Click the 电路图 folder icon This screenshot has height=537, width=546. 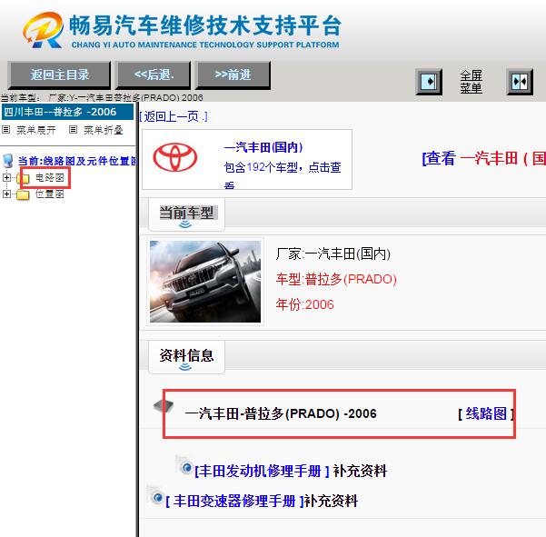[x=23, y=178]
